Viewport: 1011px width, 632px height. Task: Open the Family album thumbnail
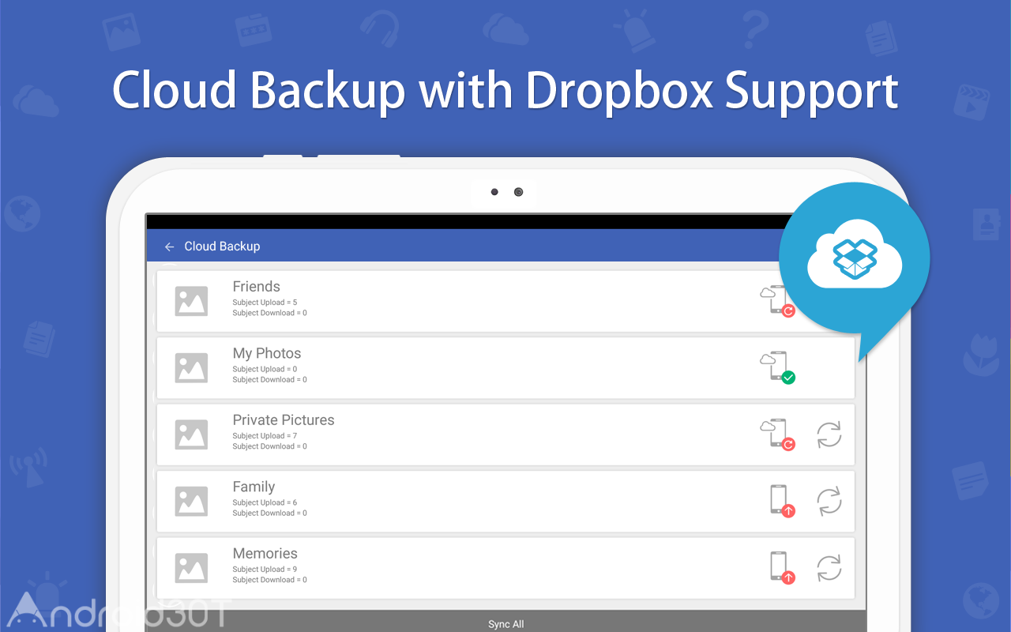(x=191, y=502)
